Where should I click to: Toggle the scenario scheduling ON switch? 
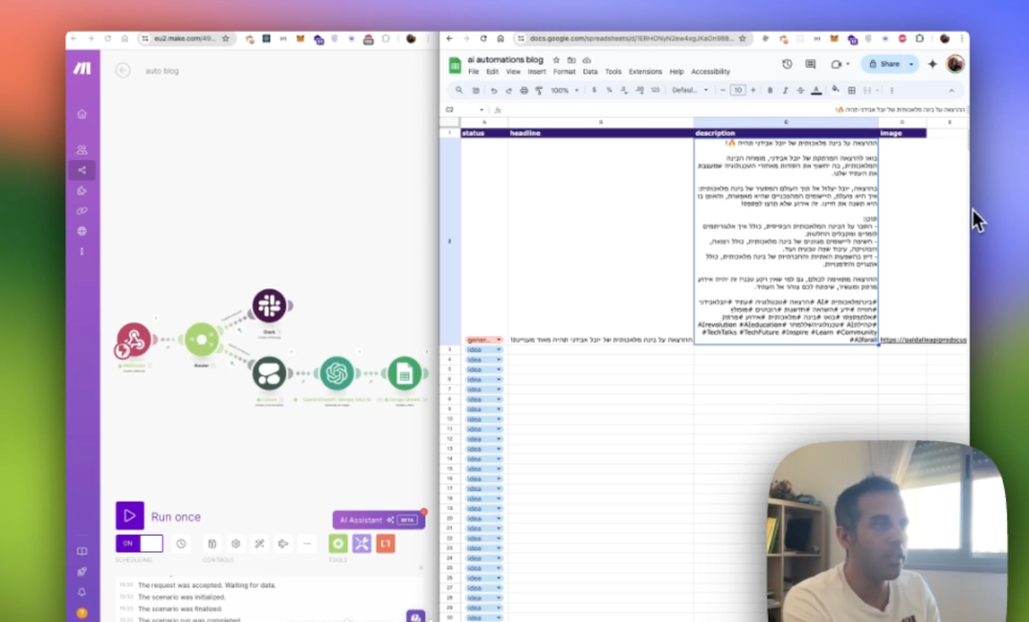coord(139,544)
